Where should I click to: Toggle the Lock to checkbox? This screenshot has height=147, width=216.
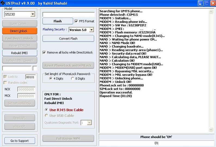(x=5, y=77)
